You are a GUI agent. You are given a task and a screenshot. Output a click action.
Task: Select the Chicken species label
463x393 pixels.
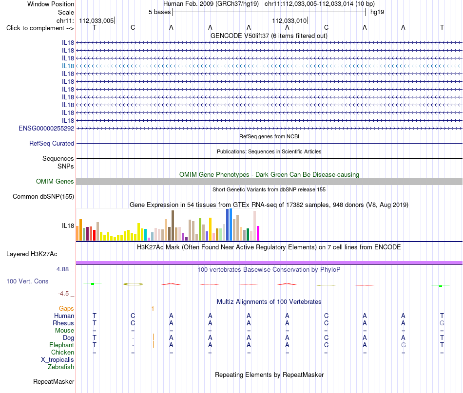pos(62,352)
